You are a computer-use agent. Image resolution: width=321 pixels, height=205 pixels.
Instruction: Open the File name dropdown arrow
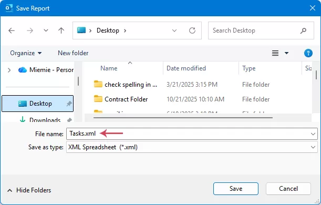[x=313, y=134]
